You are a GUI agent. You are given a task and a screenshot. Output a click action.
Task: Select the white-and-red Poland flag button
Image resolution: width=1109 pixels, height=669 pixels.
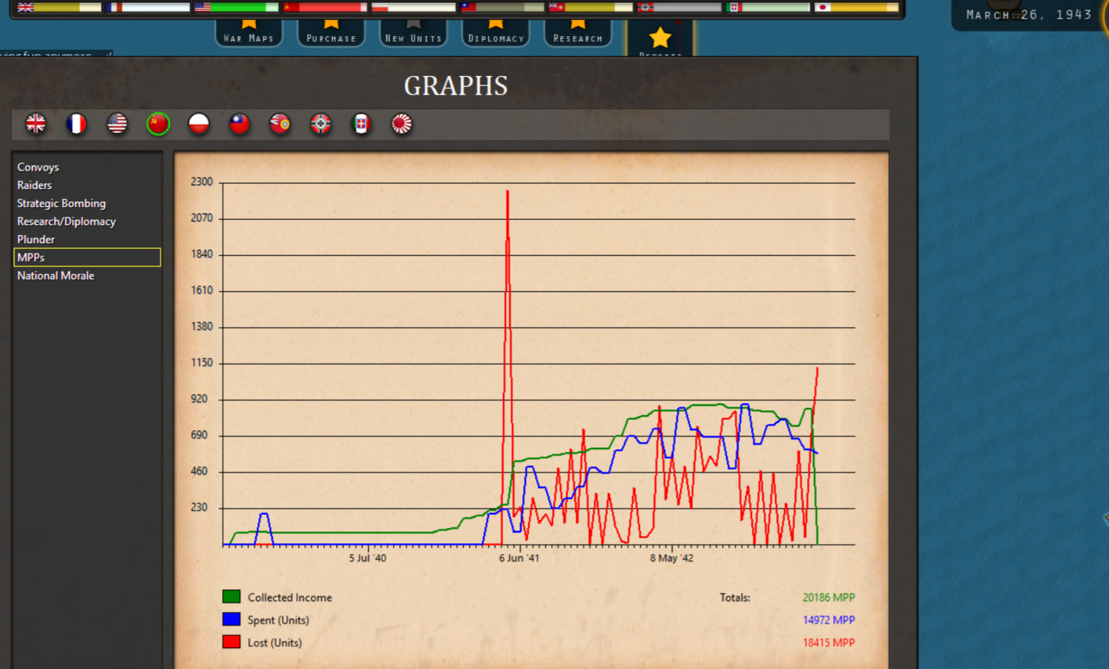tap(199, 124)
